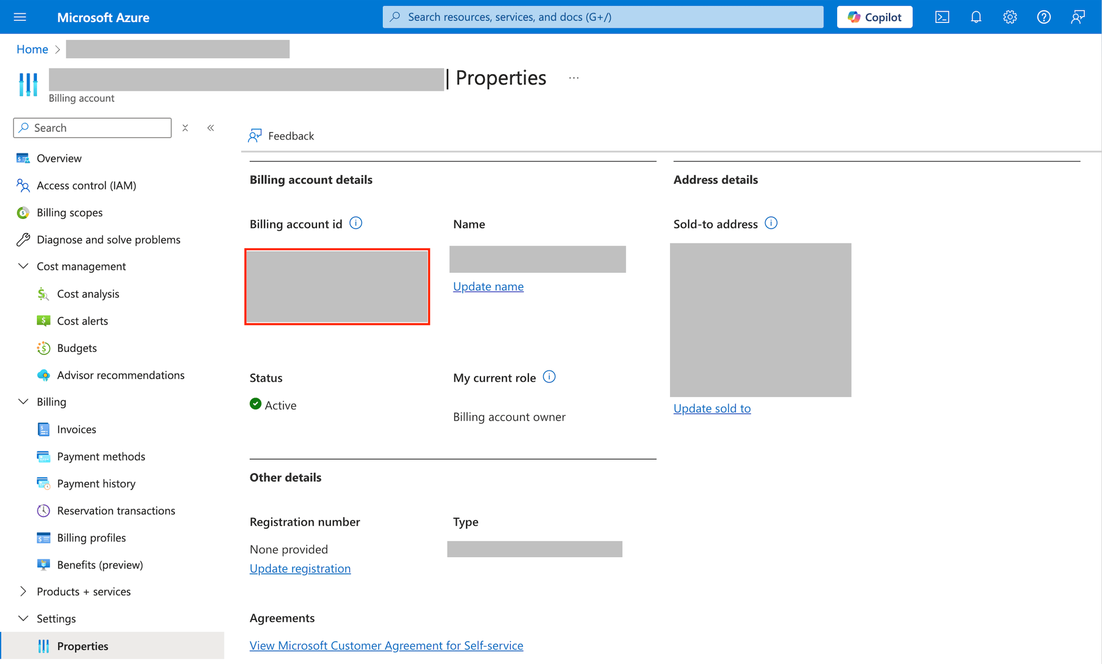The width and height of the screenshot is (1102, 664).
Task: Open Copilot in the top bar
Action: pyautogui.click(x=874, y=17)
